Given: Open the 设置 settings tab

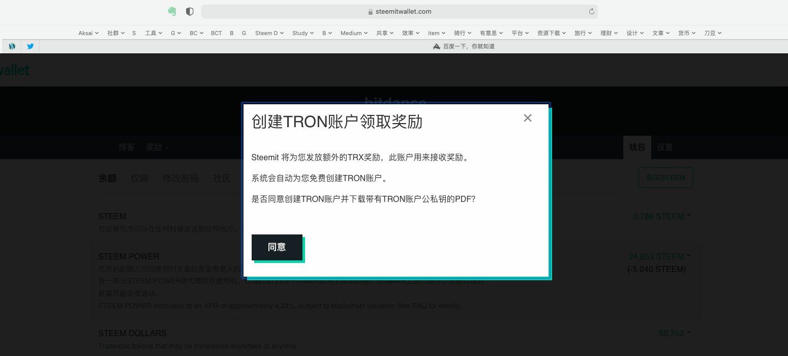Looking at the screenshot, I should coord(664,147).
